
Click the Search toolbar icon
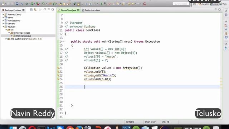pyautogui.click(x=68, y=4)
